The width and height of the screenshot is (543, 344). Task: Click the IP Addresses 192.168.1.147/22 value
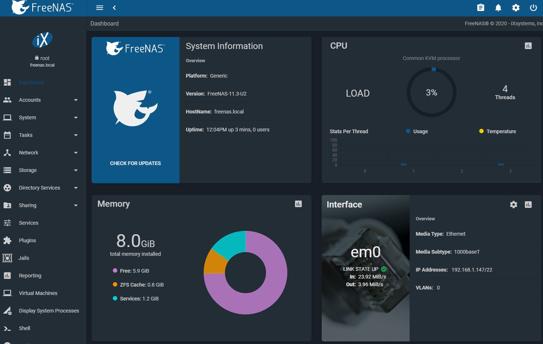pyautogui.click(x=472, y=270)
